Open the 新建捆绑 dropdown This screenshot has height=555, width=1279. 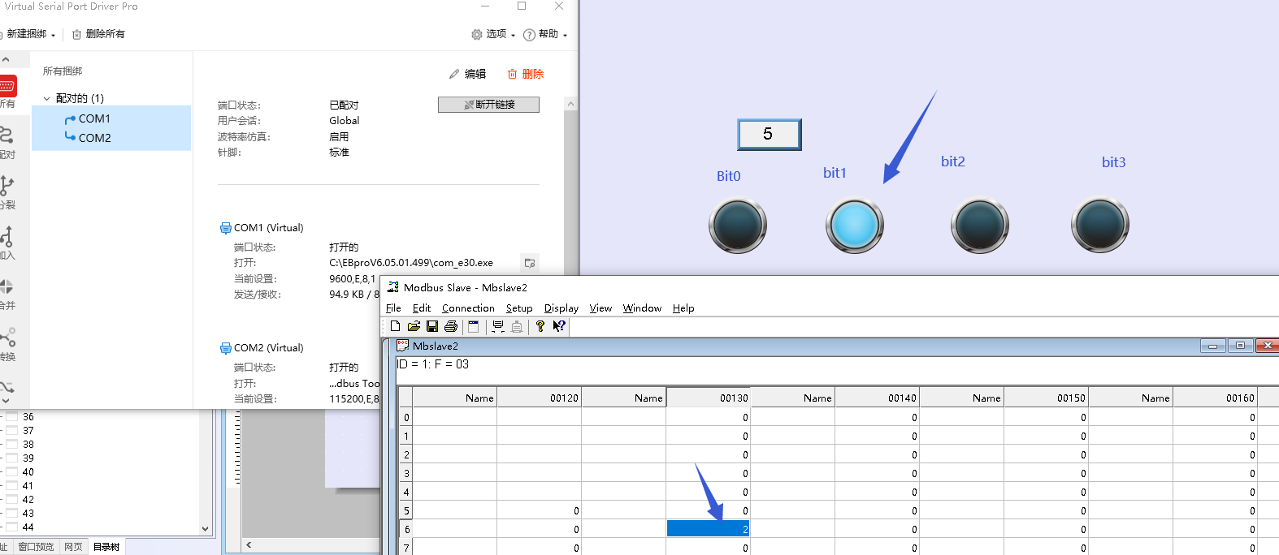coord(30,34)
